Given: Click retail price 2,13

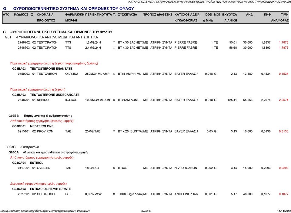Looking at the screenshot, I should pos(234,74).
